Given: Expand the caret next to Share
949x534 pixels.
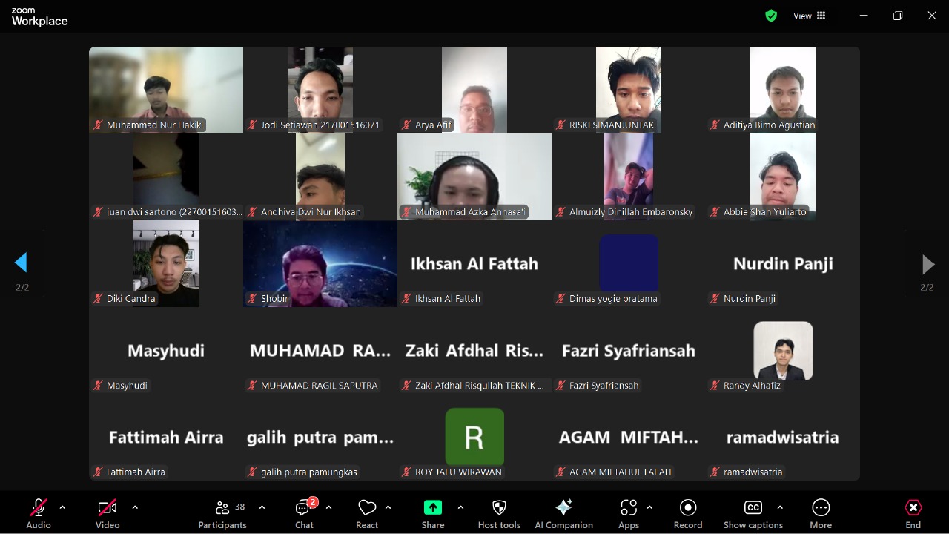Looking at the screenshot, I should 460,507.
